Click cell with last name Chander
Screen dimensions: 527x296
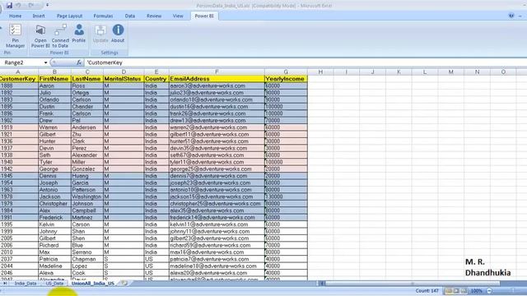pyautogui.click(x=87, y=107)
